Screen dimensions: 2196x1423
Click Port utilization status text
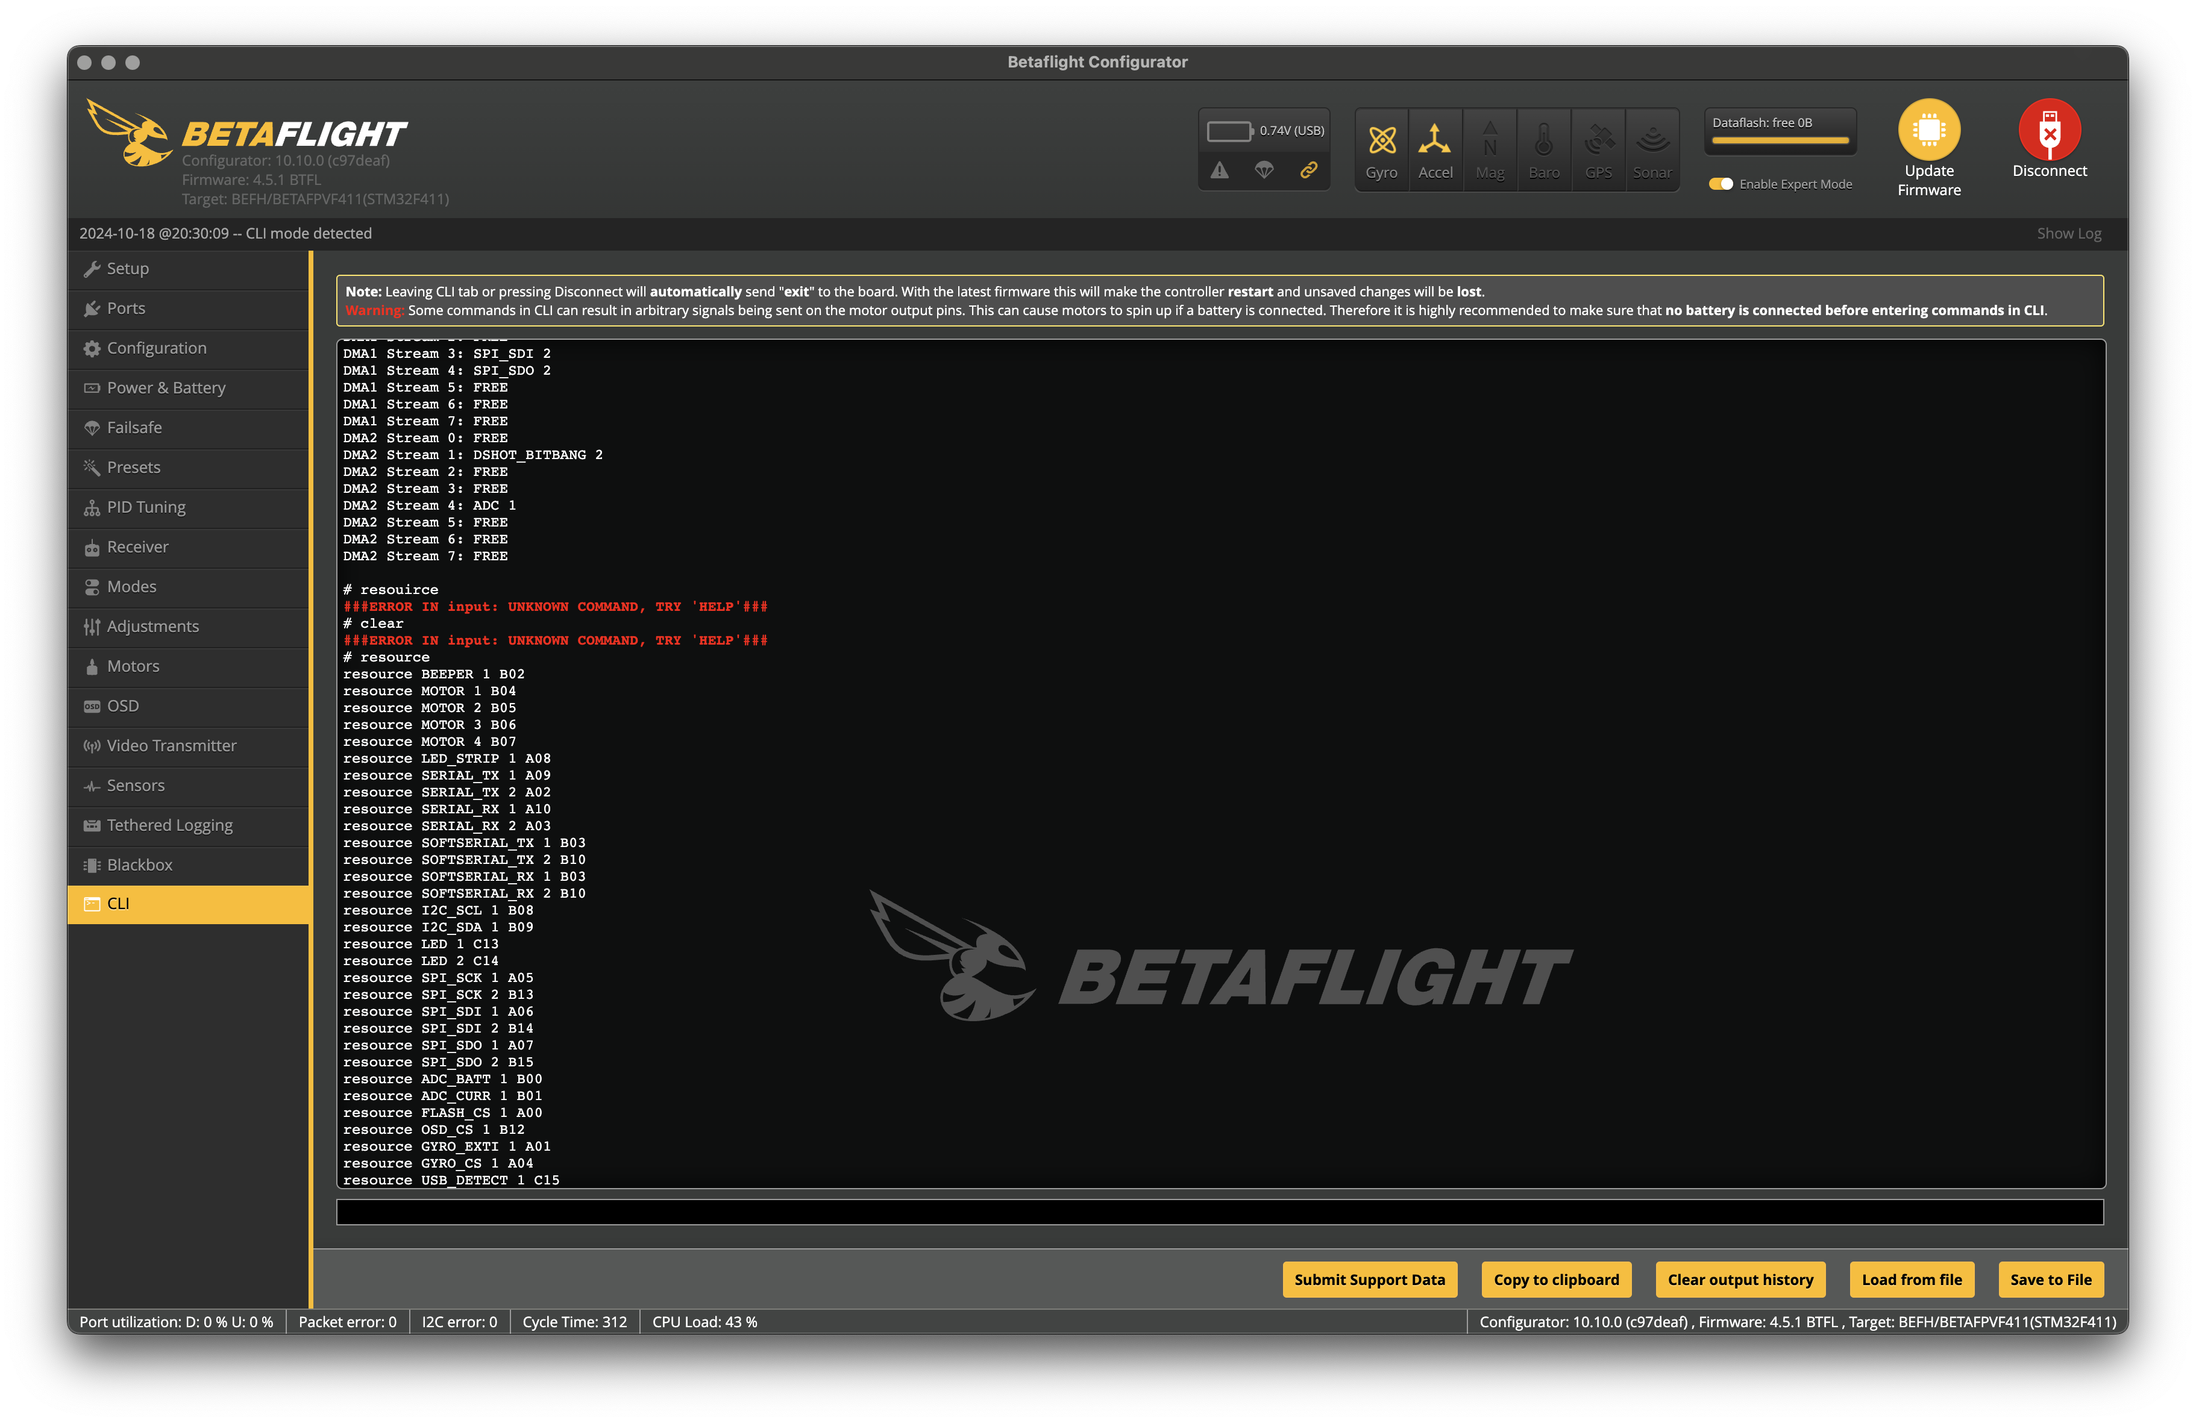pyautogui.click(x=176, y=1322)
